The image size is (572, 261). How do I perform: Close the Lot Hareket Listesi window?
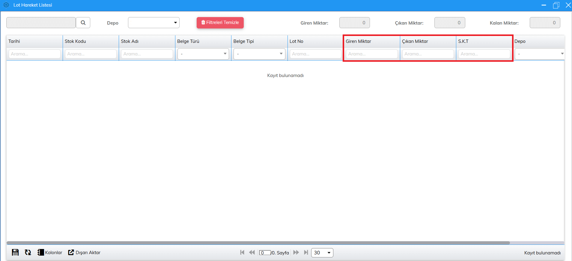[568, 5]
